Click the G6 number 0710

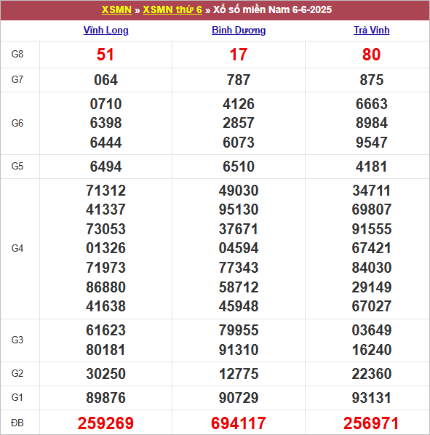click(106, 104)
